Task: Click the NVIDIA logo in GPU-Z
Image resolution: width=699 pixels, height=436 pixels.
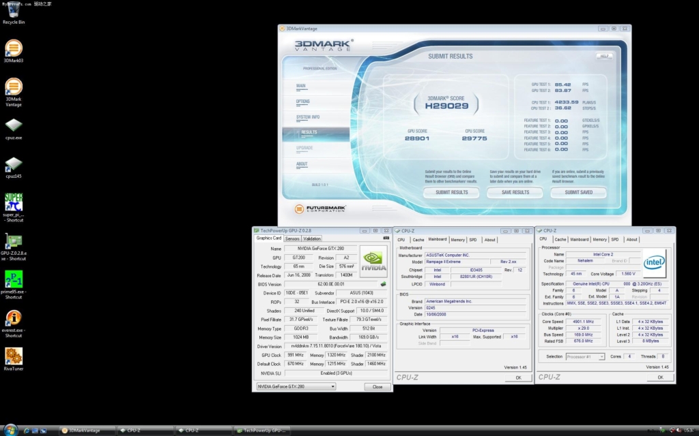Action: (x=373, y=261)
